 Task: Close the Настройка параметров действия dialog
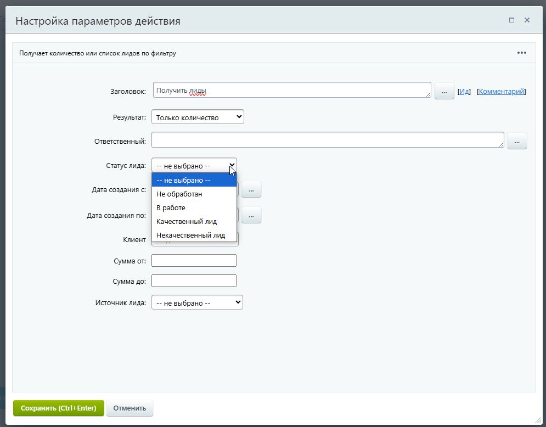coord(527,20)
